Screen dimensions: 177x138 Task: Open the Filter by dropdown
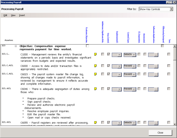point(171,9)
